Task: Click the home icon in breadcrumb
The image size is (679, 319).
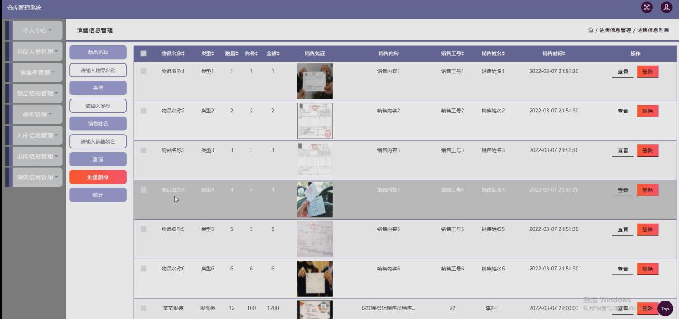Action: (591, 30)
